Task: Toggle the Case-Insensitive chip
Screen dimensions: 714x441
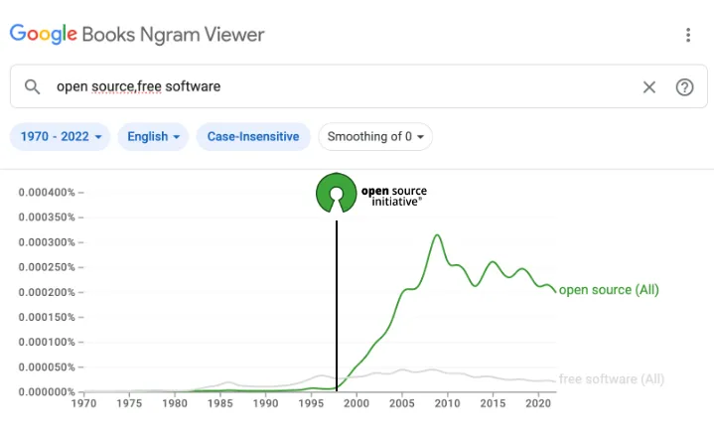Action: tap(252, 136)
